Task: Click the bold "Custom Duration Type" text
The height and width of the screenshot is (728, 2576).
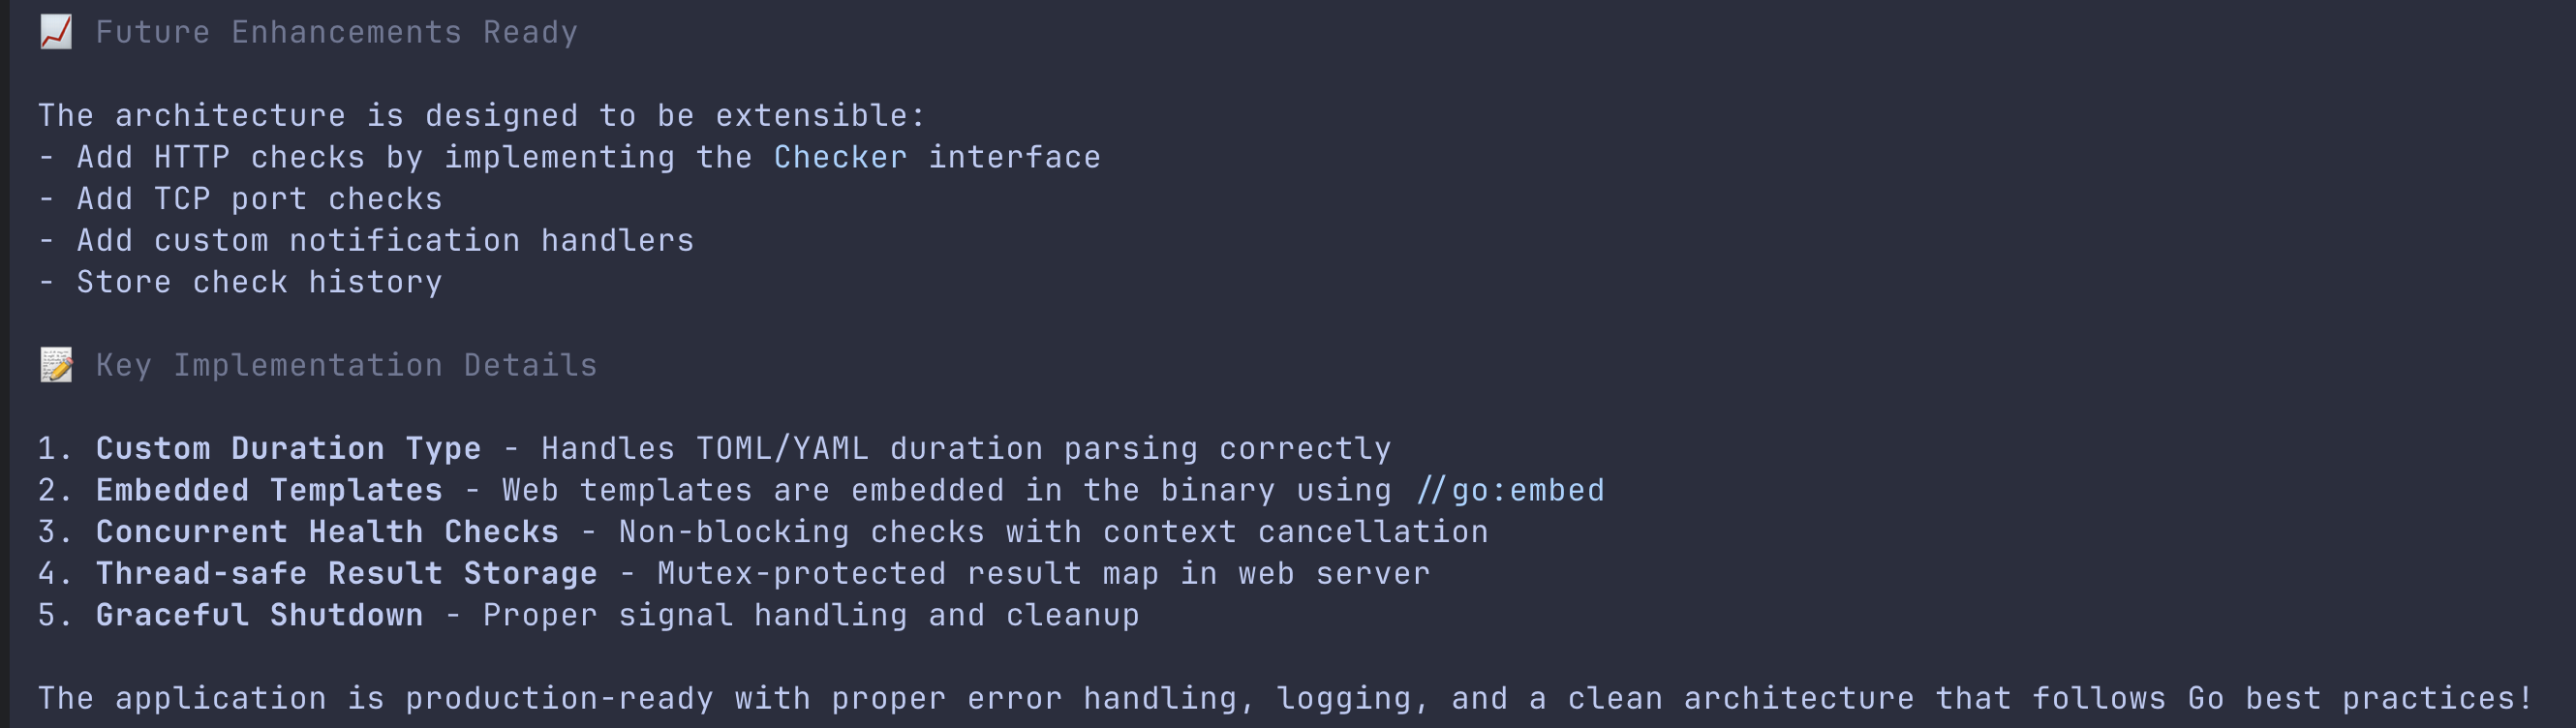Action: 288,448
